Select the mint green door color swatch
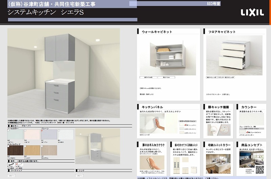271x179 pixels. (15, 134)
